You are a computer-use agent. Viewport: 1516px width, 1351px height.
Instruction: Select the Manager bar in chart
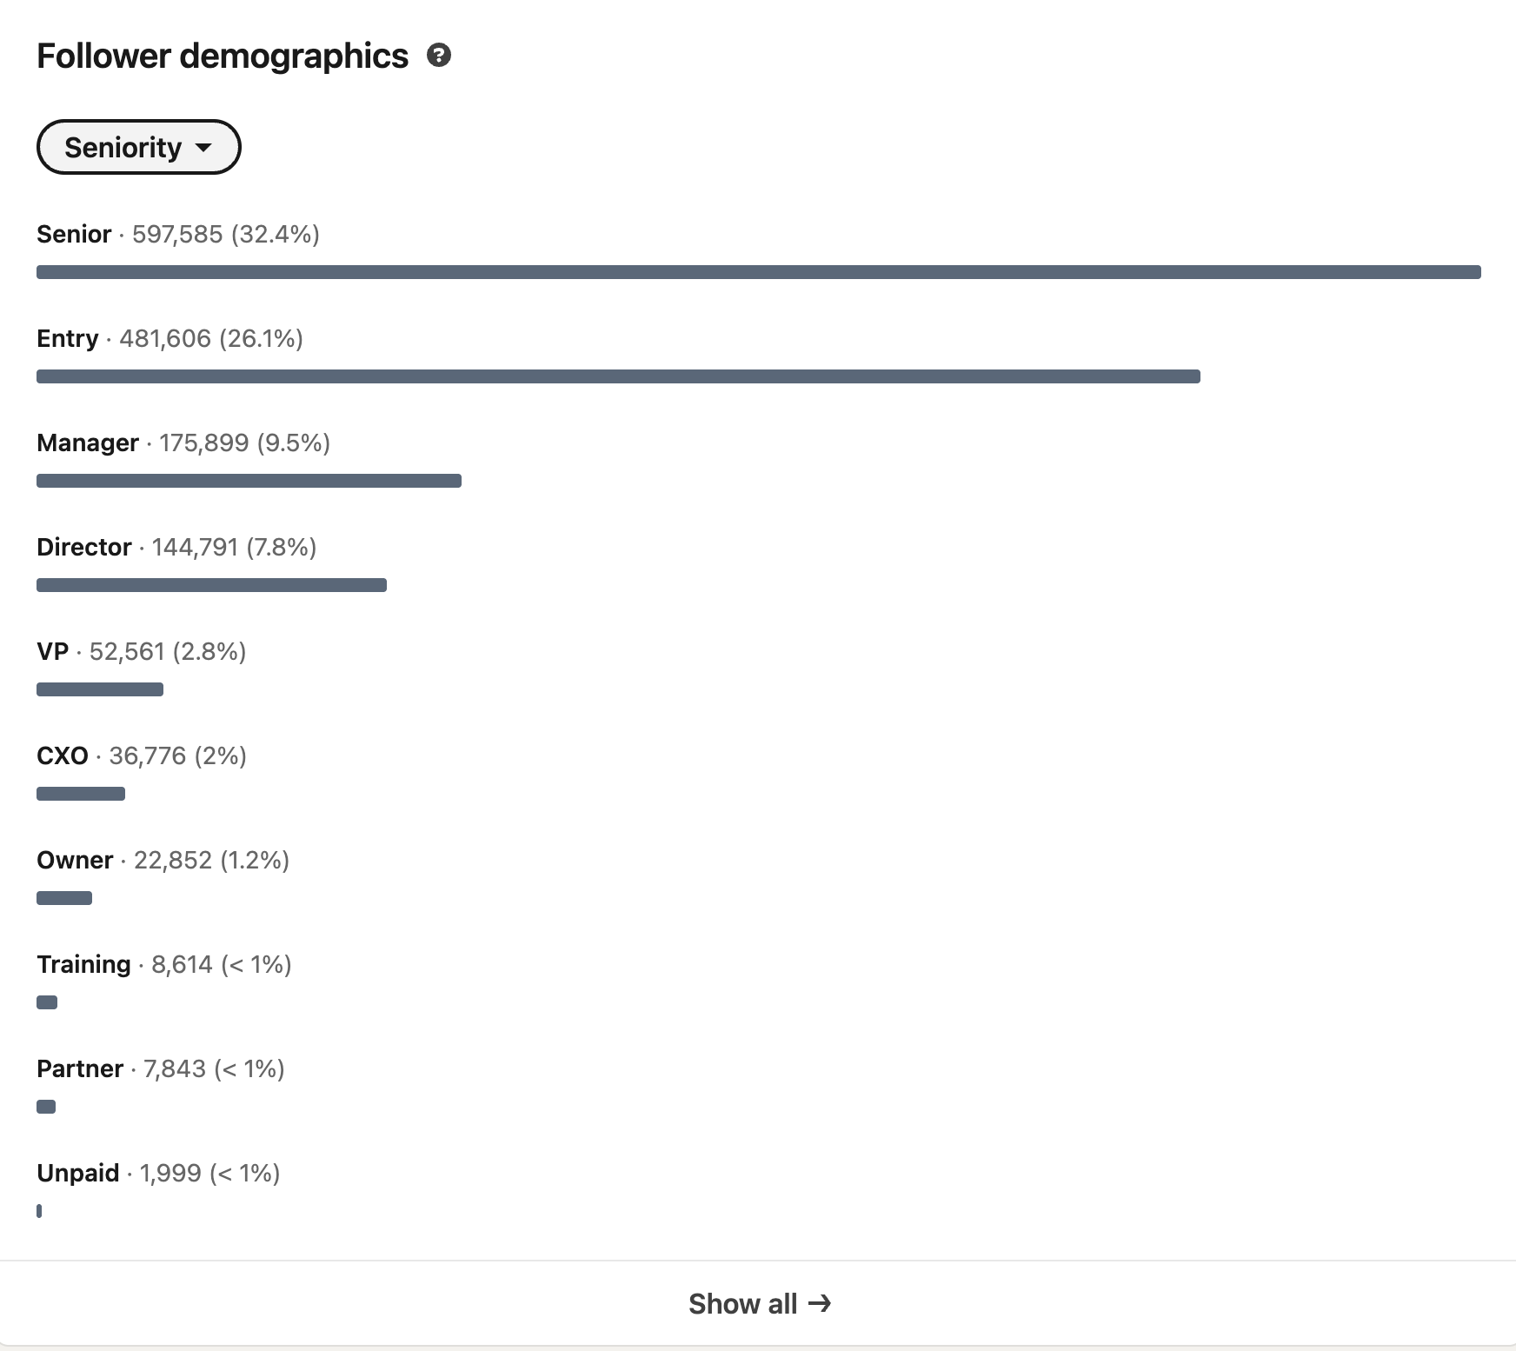249,481
